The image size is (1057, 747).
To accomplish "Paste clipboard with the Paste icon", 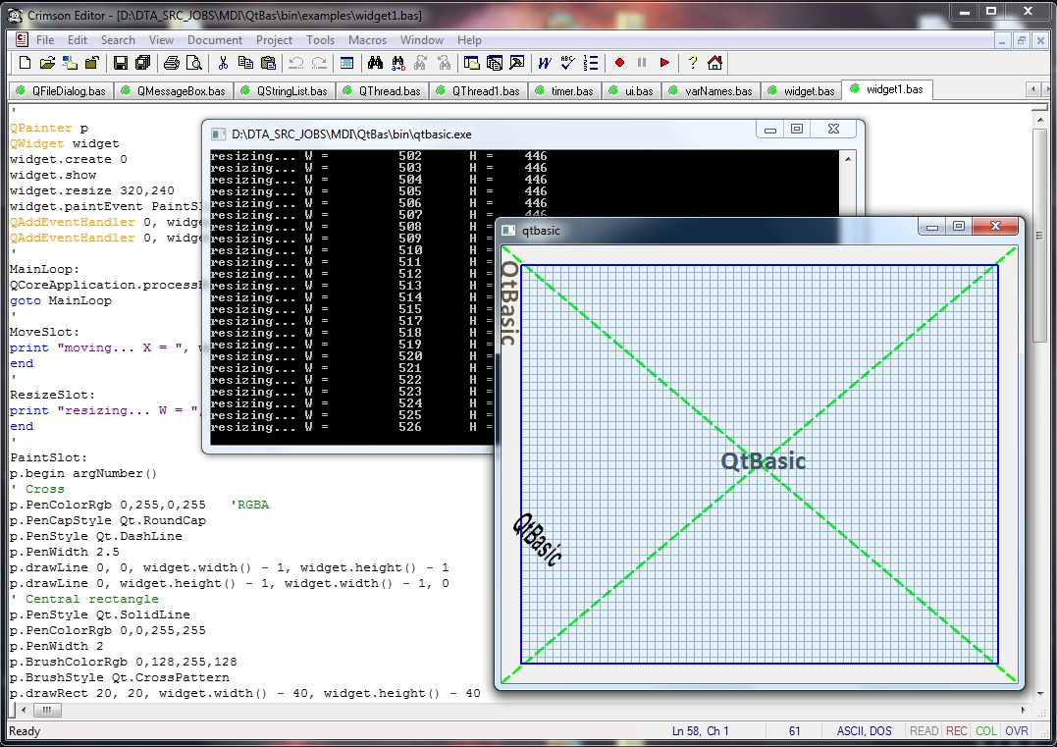I will pyautogui.click(x=268, y=63).
